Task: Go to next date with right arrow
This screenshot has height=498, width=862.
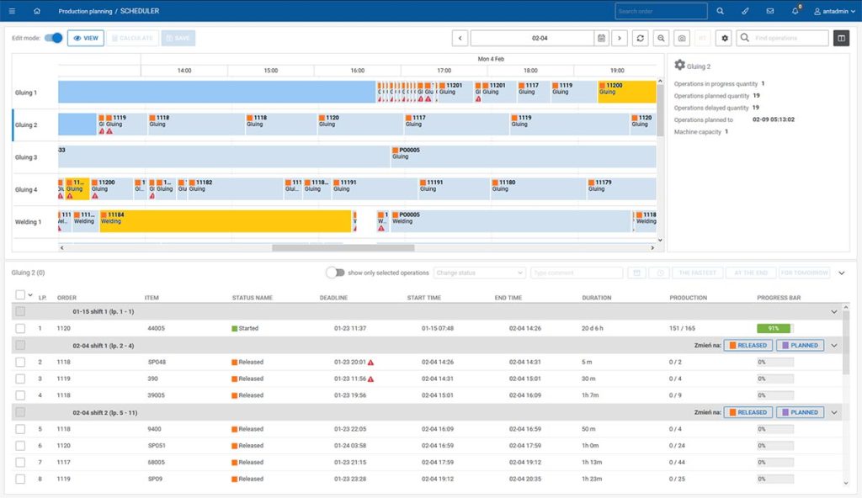Action: pyautogui.click(x=620, y=38)
